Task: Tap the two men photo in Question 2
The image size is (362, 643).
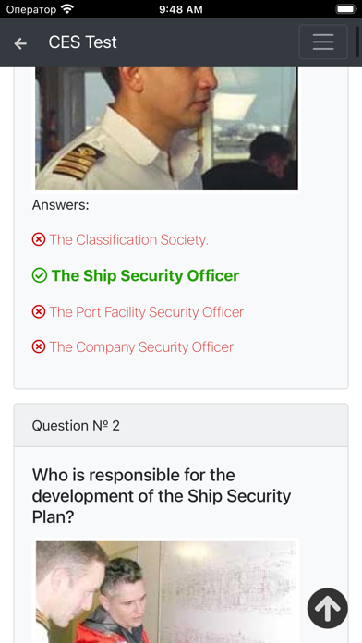Action: [166, 592]
